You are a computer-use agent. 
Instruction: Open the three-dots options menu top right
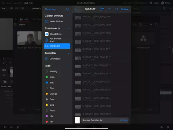click(170, 8)
